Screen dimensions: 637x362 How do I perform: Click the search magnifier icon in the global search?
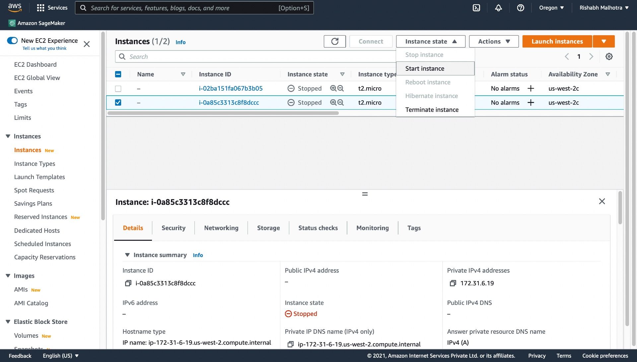pos(83,8)
